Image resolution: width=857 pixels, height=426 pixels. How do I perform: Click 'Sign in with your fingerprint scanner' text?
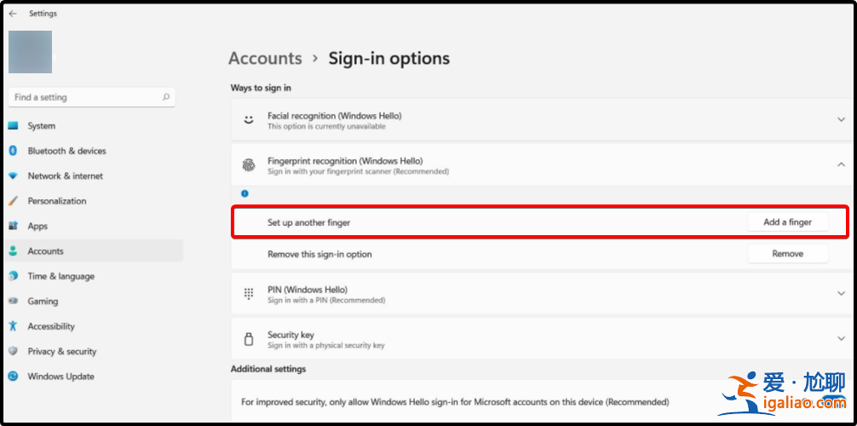[x=358, y=172]
